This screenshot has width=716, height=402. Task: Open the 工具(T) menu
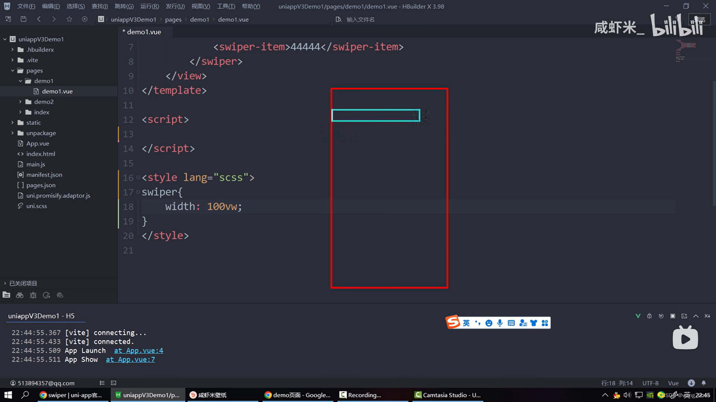(x=226, y=6)
